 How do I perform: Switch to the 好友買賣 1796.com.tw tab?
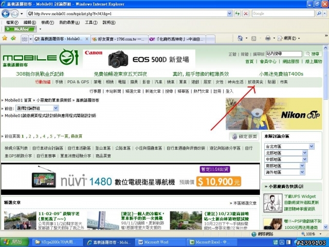119,39
